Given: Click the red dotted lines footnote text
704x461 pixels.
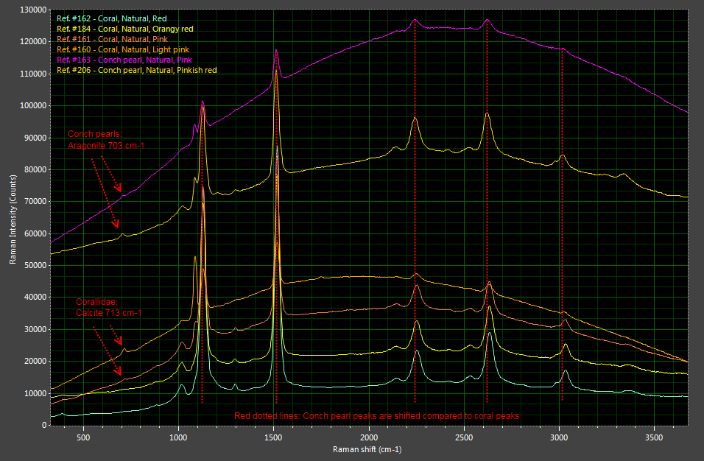Looking at the screenshot, I should 377,416.
